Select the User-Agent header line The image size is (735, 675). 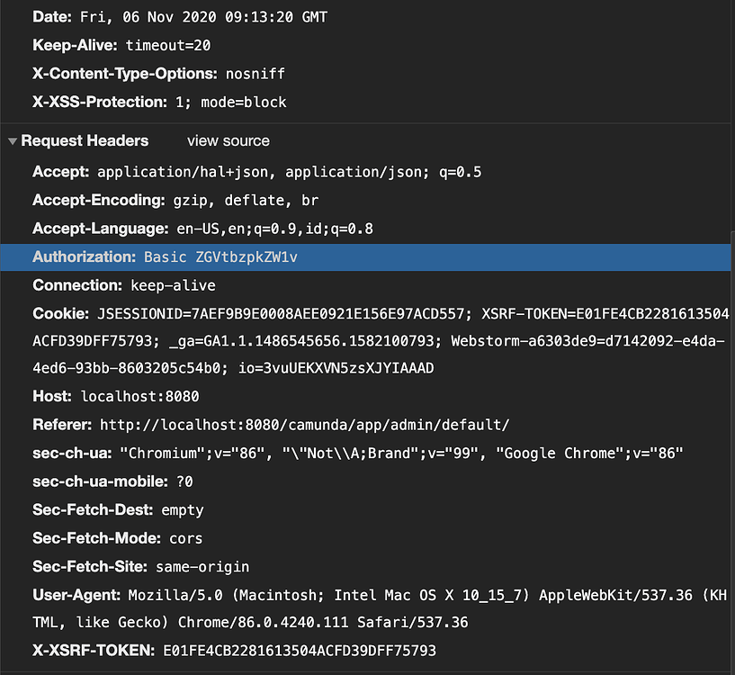point(360,594)
